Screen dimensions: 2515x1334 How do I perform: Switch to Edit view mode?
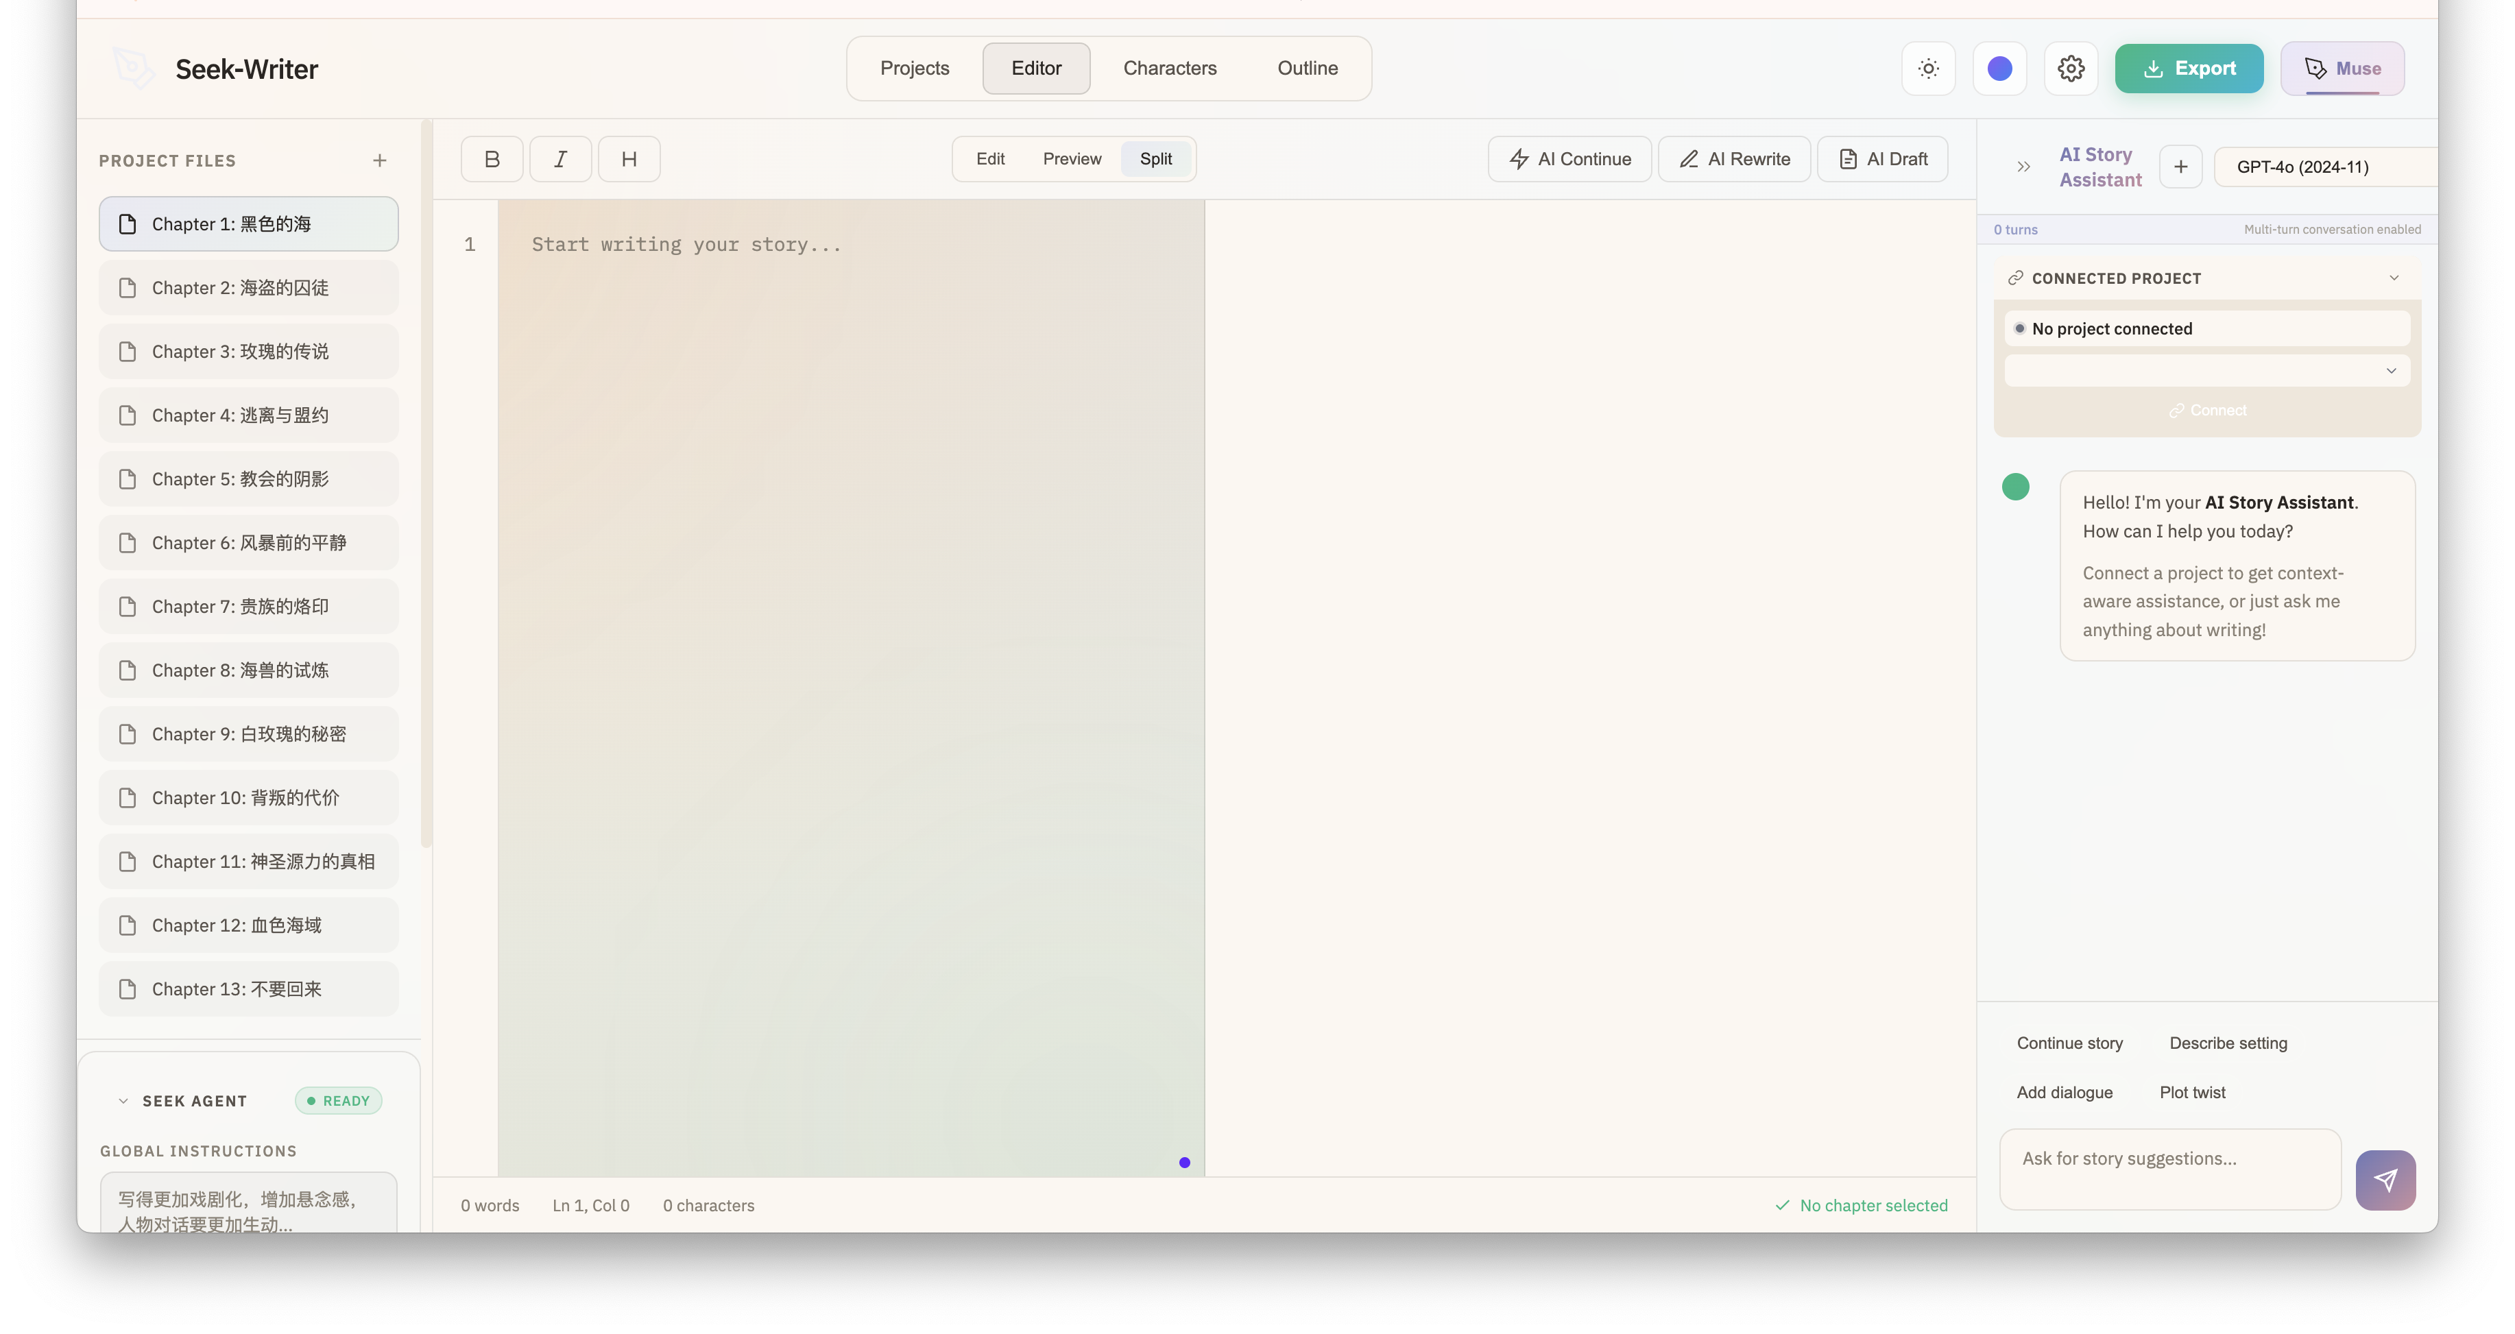[990, 159]
